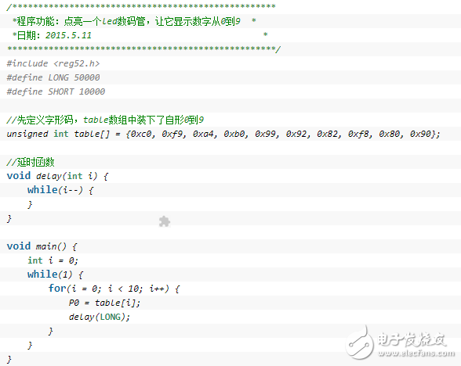Click the P0 = table[i]; assignment
The image size is (461, 366).
point(104,303)
